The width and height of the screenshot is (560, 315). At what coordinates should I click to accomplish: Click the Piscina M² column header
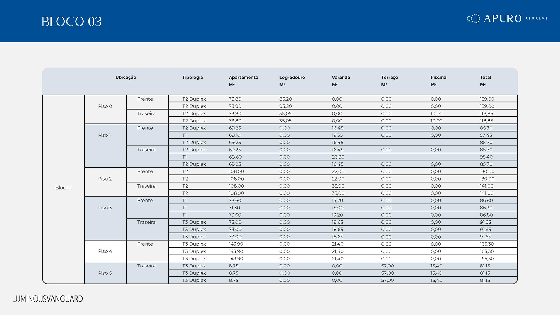(438, 80)
